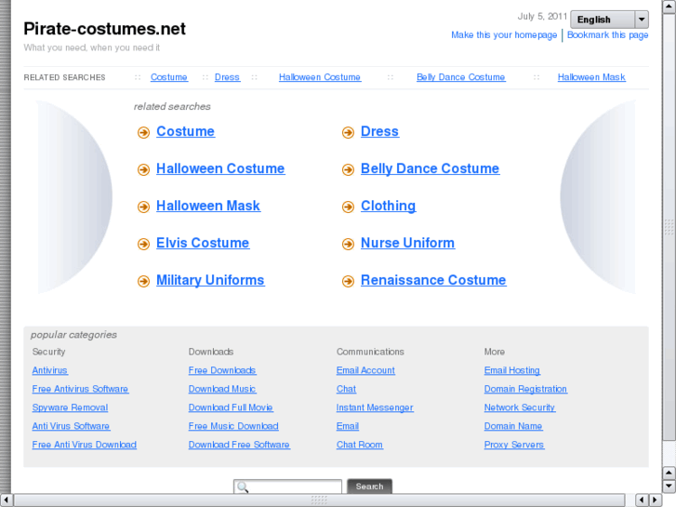The image size is (676, 507).
Task: Open the Renaissance Costume link
Action: pyautogui.click(x=433, y=280)
